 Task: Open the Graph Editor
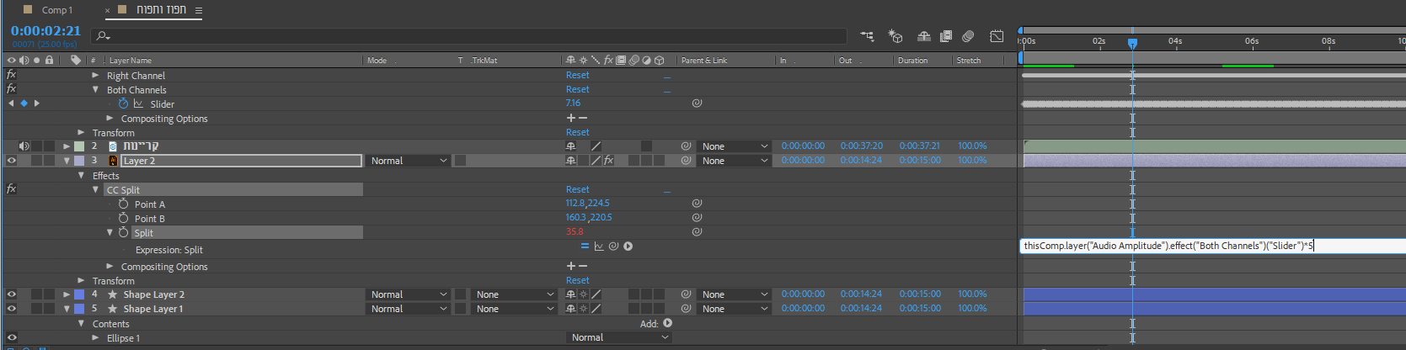[997, 36]
